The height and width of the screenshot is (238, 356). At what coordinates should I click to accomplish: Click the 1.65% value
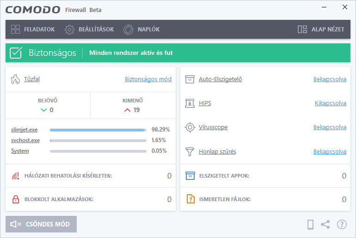[159, 140]
